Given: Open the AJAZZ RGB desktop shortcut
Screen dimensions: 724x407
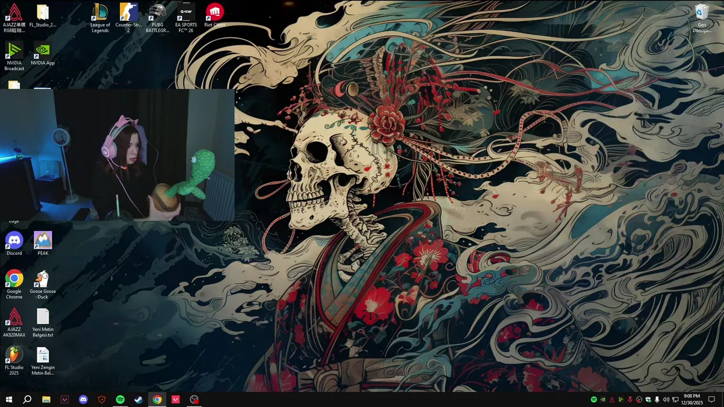Looking at the screenshot, I should [14, 18].
